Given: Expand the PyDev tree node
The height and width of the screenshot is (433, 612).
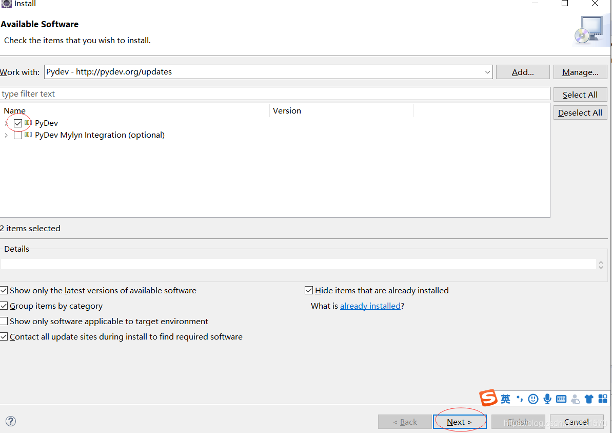Looking at the screenshot, I should click(x=6, y=123).
